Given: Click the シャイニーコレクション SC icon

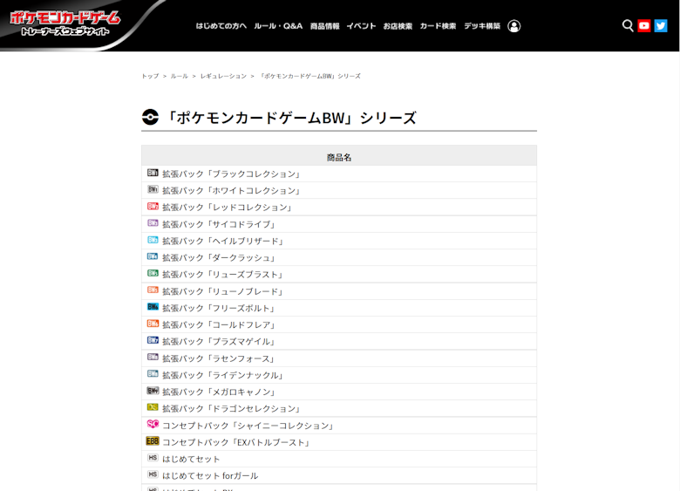Looking at the screenshot, I should click(x=153, y=425).
